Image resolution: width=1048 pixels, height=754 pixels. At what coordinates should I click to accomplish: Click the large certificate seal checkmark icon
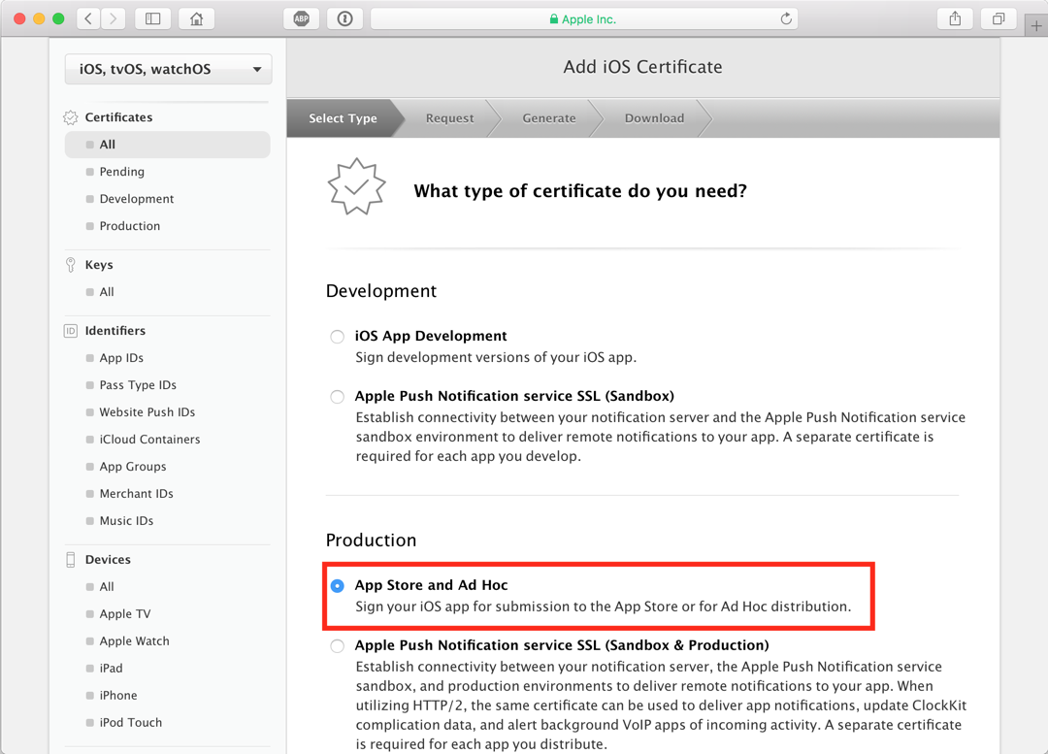(x=356, y=186)
